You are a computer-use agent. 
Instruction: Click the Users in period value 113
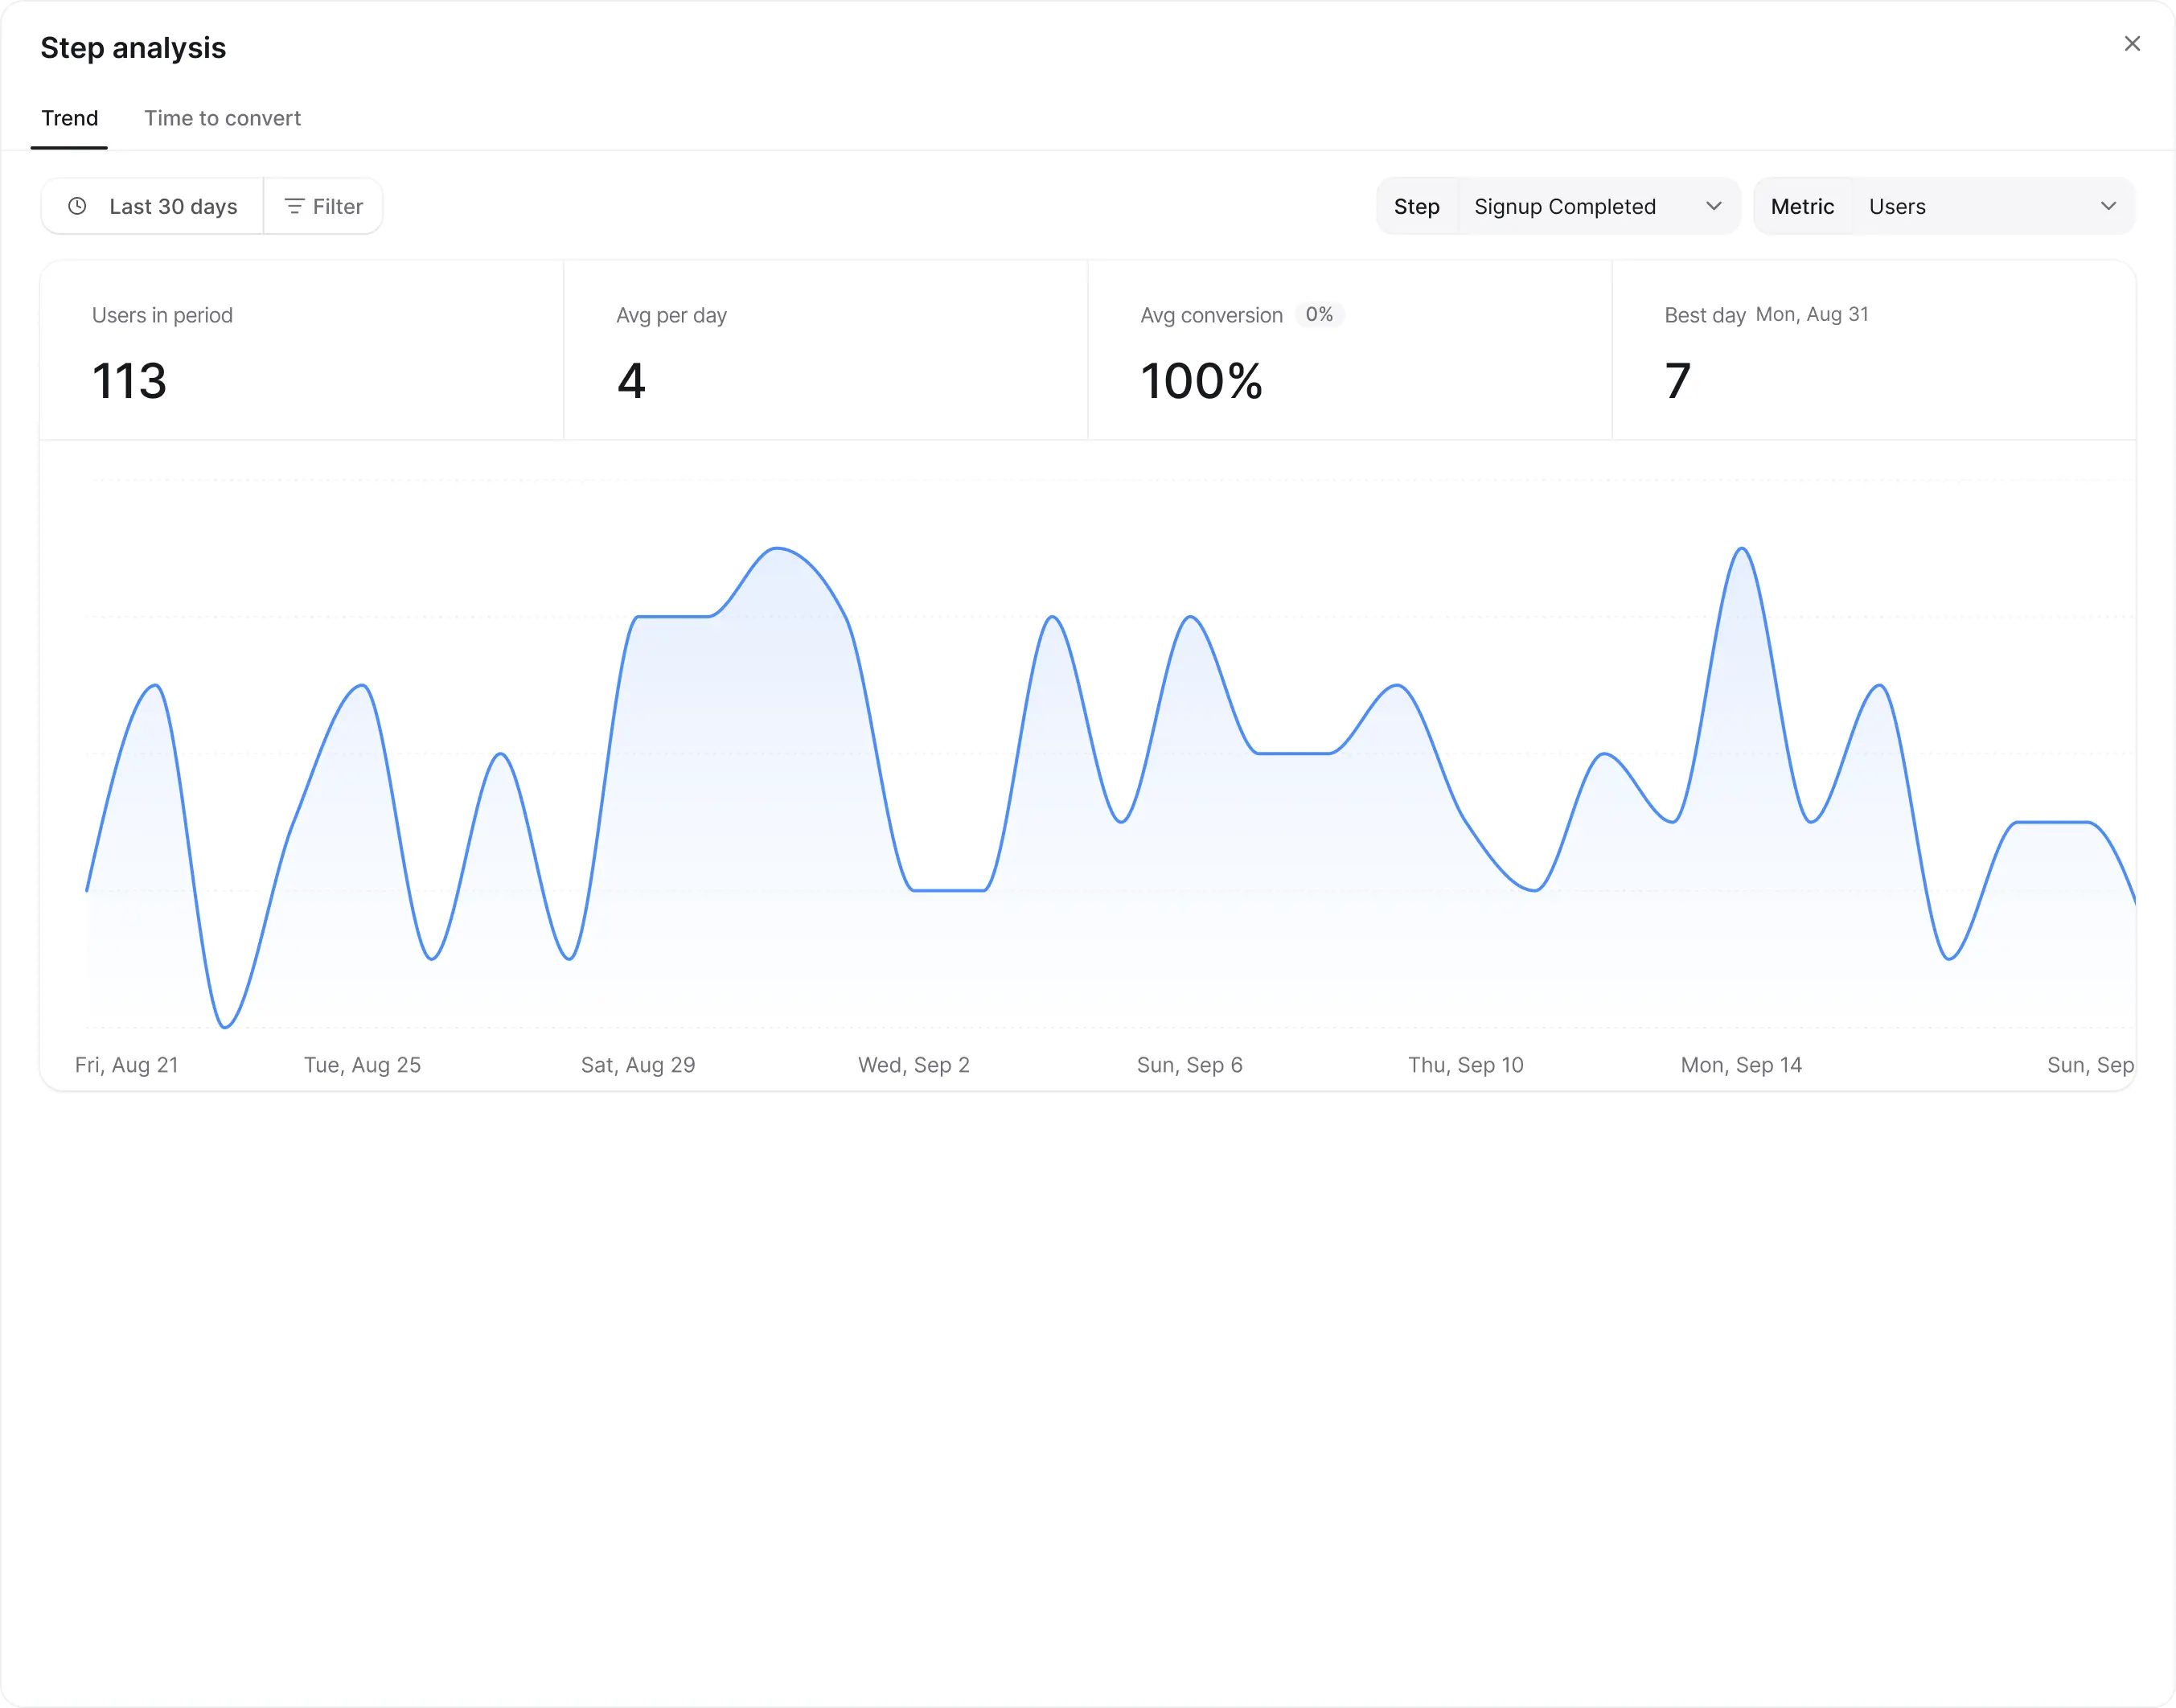pyautogui.click(x=129, y=381)
